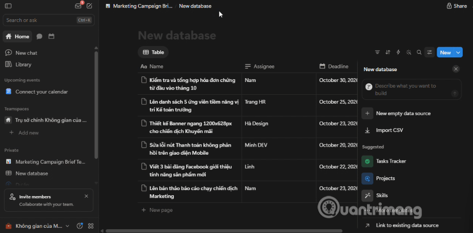Click the New database page title

[x=177, y=36]
